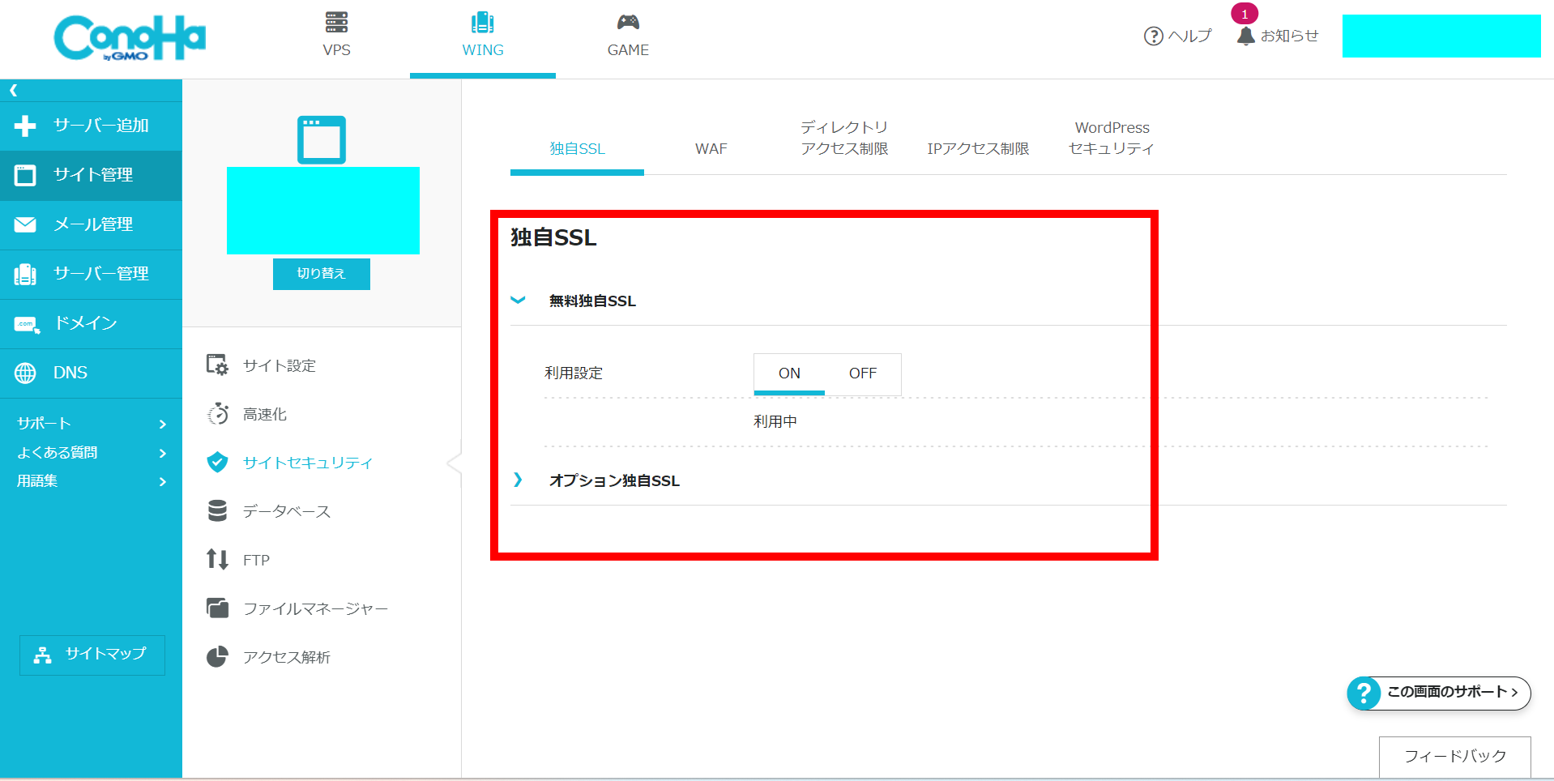This screenshot has width=1554, height=781.
Task: Click the ConoHa by GMO logo
Action: 130,38
